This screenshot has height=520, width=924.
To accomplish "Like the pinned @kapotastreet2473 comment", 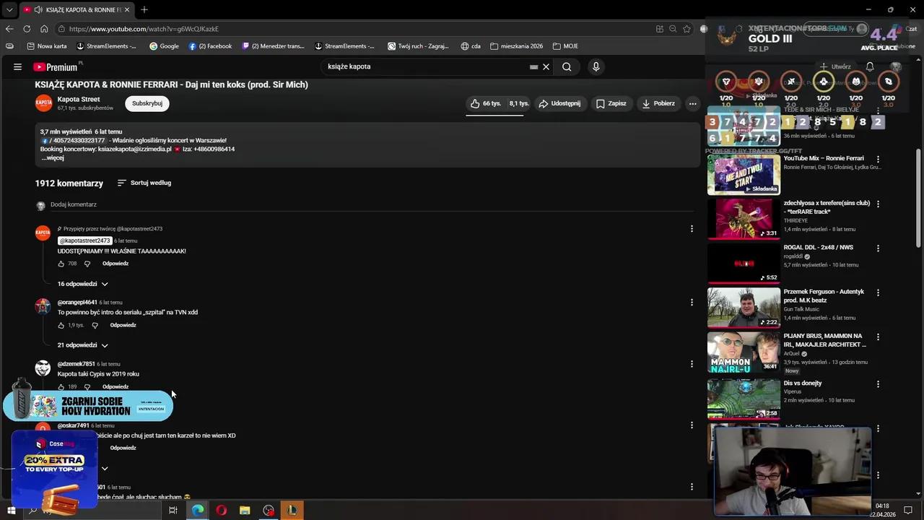I will [x=61, y=263].
